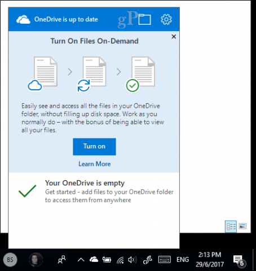This screenshot has height=271, width=256.
Task: Click the green checkmark synced file illustration
Action: (x=140, y=74)
